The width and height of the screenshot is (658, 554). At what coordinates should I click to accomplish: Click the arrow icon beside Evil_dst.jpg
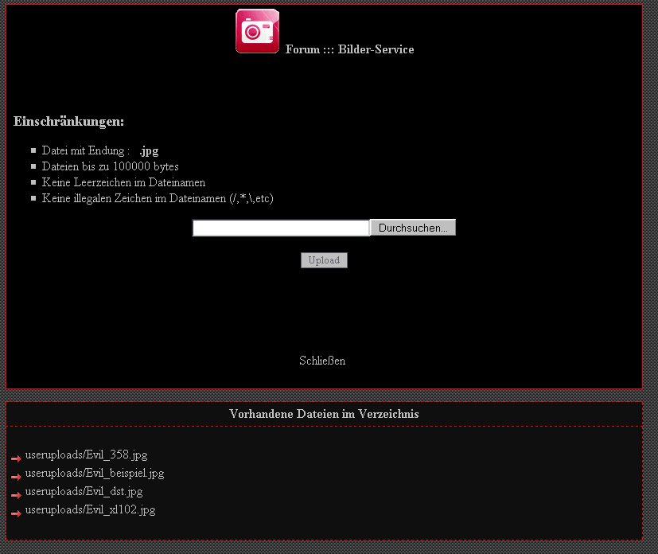[16, 495]
